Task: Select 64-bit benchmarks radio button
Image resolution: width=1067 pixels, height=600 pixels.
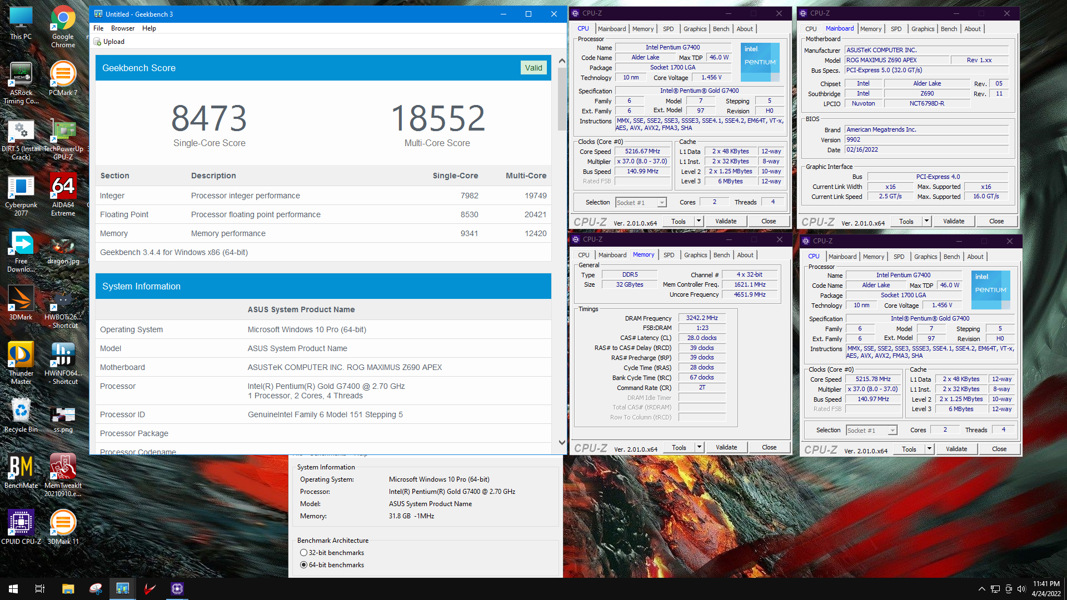Action: [x=303, y=565]
